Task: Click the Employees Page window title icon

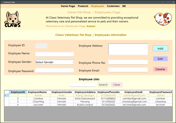Action: [2, 2]
